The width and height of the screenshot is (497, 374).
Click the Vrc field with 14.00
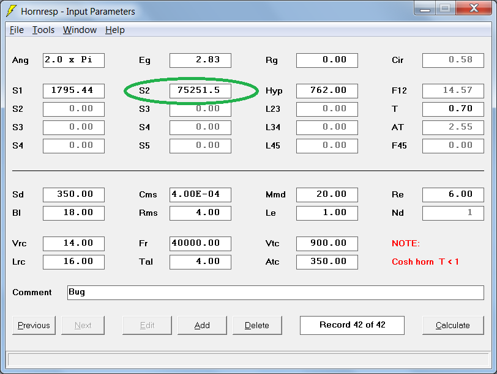tap(73, 244)
